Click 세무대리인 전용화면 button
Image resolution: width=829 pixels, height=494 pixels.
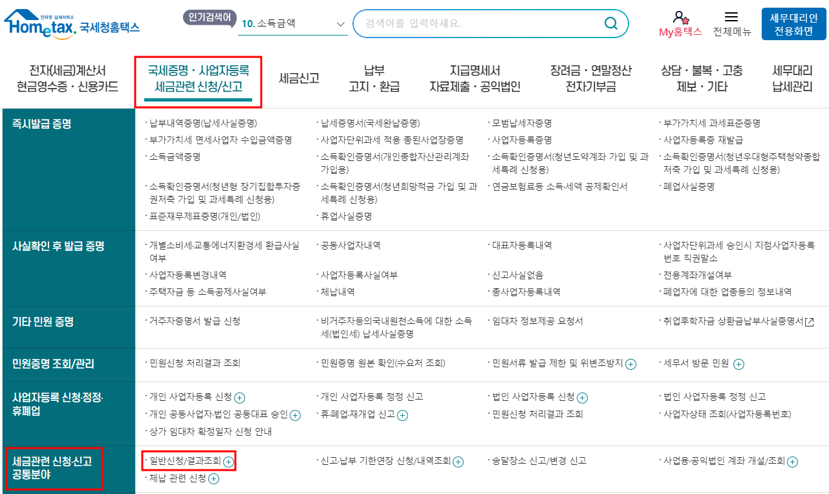(x=793, y=24)
